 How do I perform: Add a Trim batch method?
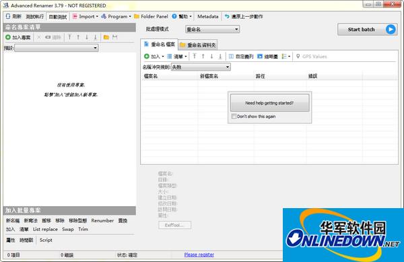[x=83, y=229]
